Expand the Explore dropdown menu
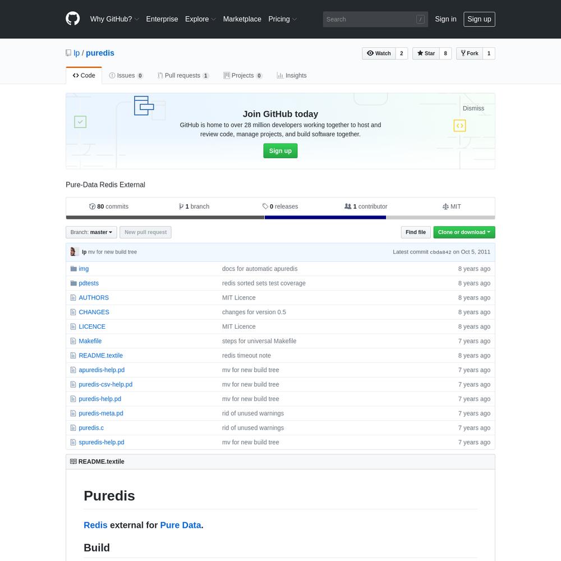The height and width of the screenshot is (561, 561). click(x=200, y=19)
